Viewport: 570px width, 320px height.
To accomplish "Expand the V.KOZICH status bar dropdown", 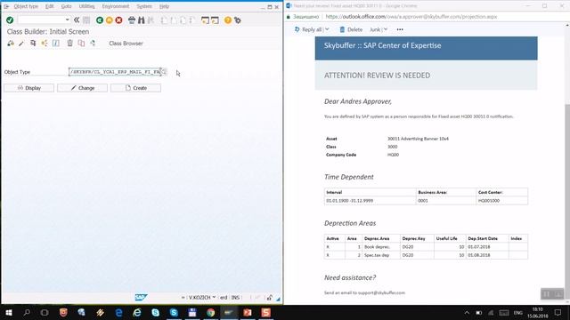I will coord(214,297).
